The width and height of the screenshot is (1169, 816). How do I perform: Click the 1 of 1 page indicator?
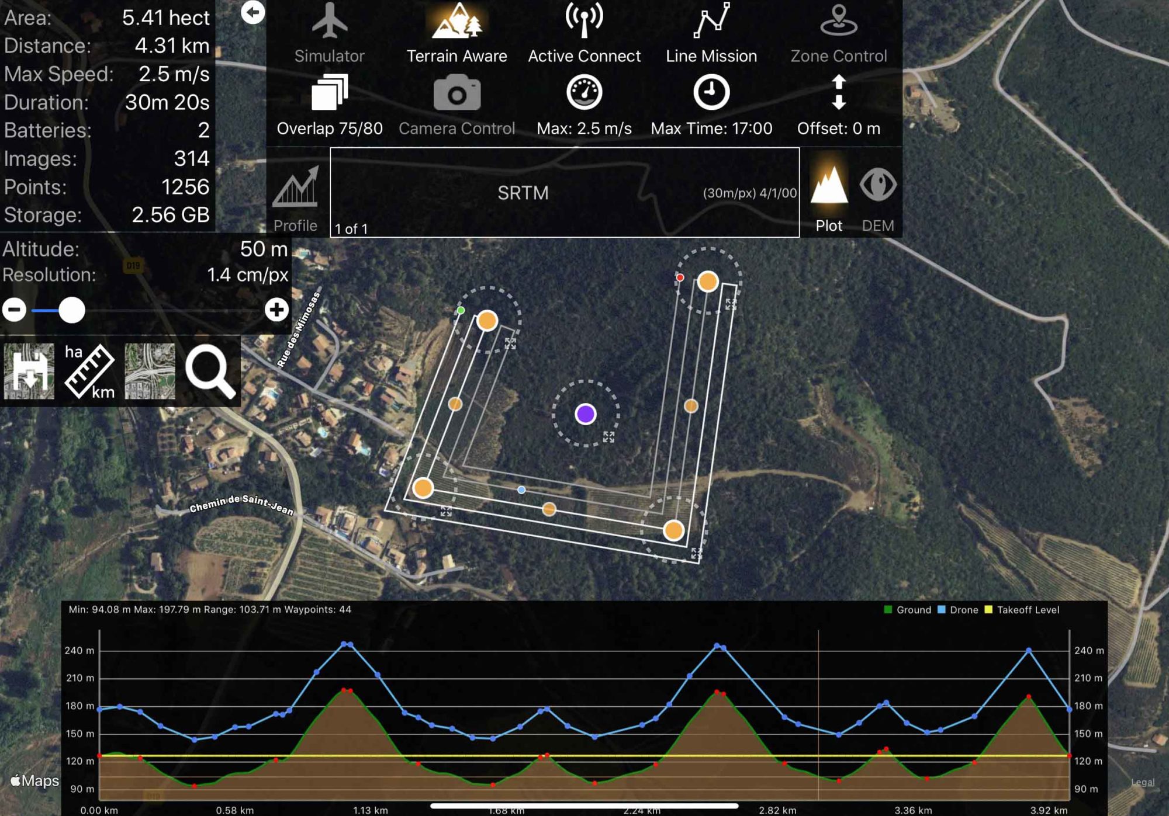click(351, 228)
